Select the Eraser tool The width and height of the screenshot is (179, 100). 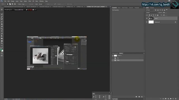[2, 26]
